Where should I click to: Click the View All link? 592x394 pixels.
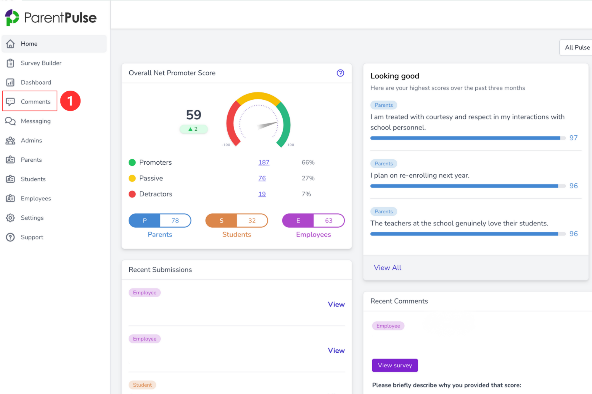[x=387, y=267]
